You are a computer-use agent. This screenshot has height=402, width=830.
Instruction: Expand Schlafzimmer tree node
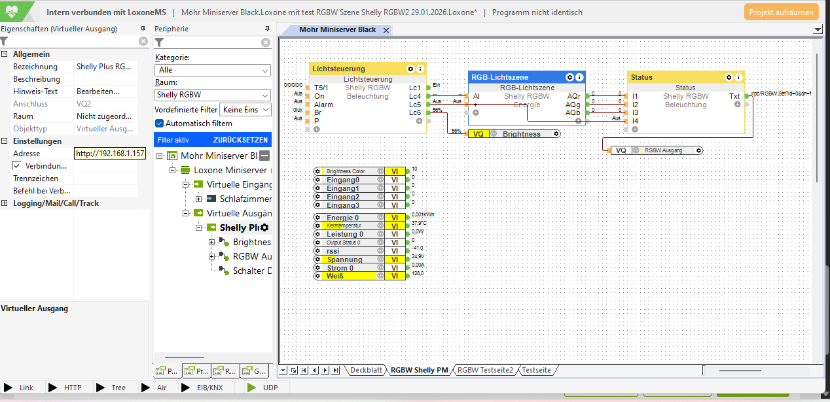point(199,199)
